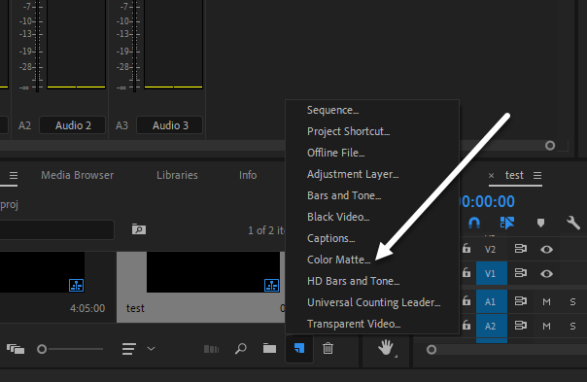
Task: Select the 4:05:00 sequence thumbnail
Action: 42,272
